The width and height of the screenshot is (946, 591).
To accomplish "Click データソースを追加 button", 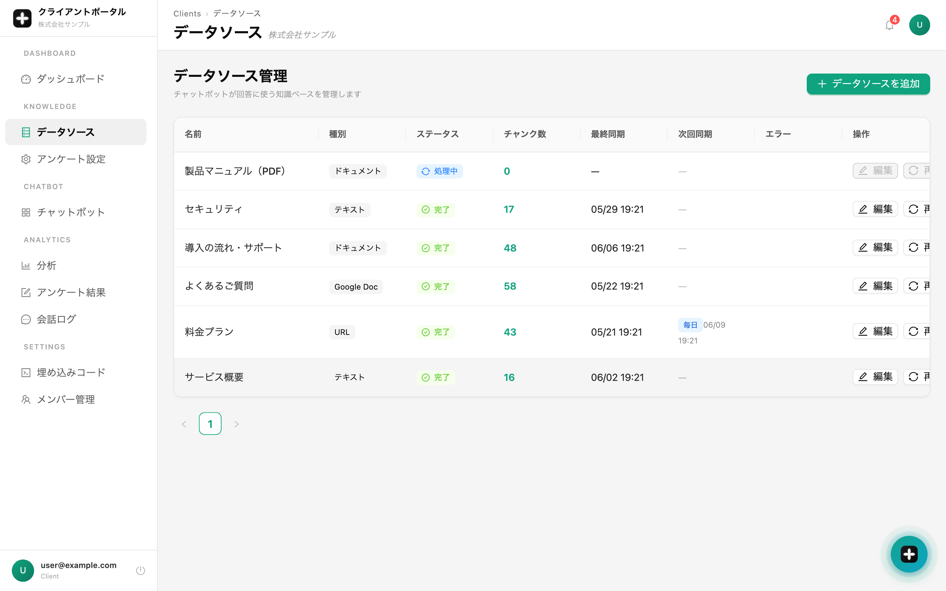I will click(x=868, y=84).
